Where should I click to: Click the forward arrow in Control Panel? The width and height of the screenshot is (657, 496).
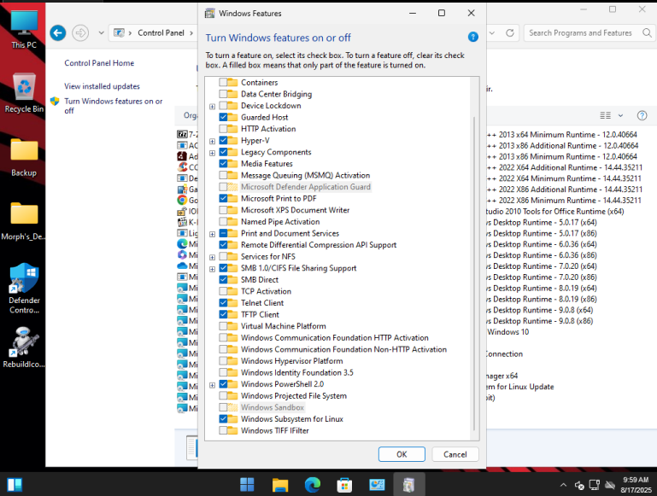(x=80, y=32)
